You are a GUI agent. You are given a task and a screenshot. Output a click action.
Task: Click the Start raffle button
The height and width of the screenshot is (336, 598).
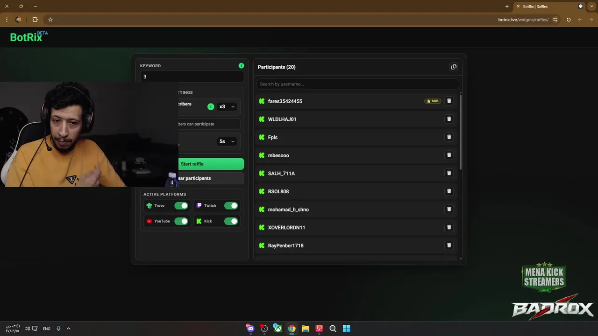[x=192, y=164]
